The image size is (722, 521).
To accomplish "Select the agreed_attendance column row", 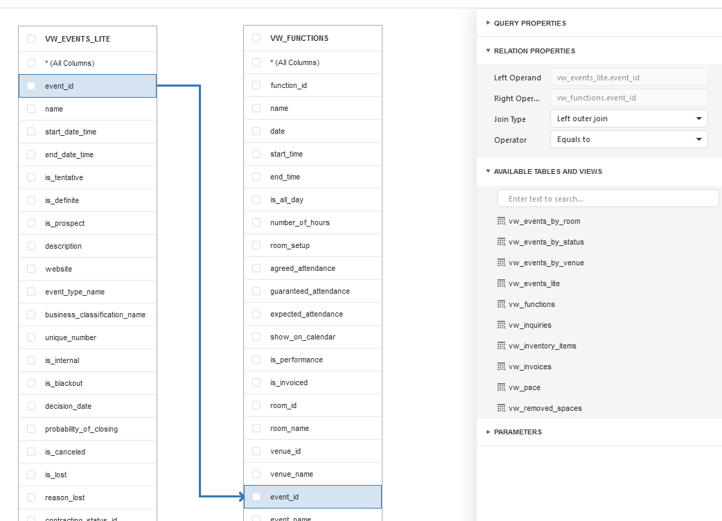I will click(x=312, y=268).
